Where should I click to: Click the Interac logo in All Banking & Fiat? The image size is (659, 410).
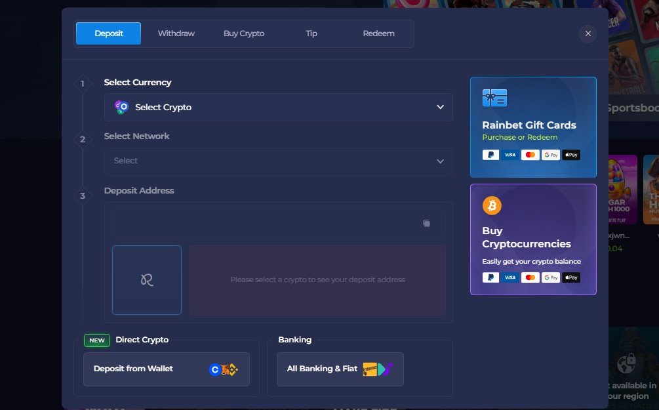pyautogui.click(x=370, y=369)
